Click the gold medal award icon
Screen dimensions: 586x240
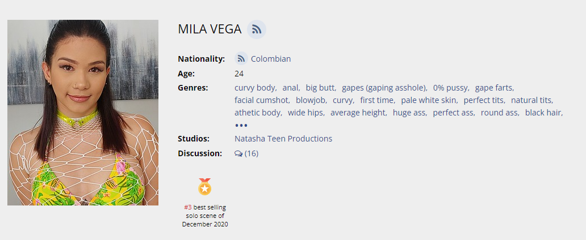click(204, 186)
